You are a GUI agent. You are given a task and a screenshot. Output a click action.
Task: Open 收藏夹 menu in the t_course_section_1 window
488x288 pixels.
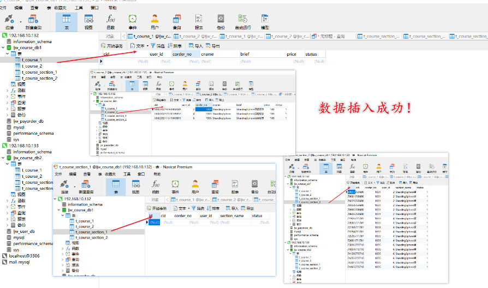point(110,174)
